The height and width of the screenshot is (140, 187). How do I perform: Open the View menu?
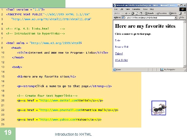[x=128, y=9]
